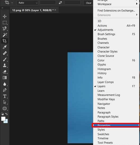The image size is (140, 145).
Task: Open the foreground color picker
Action: (3, 119)
